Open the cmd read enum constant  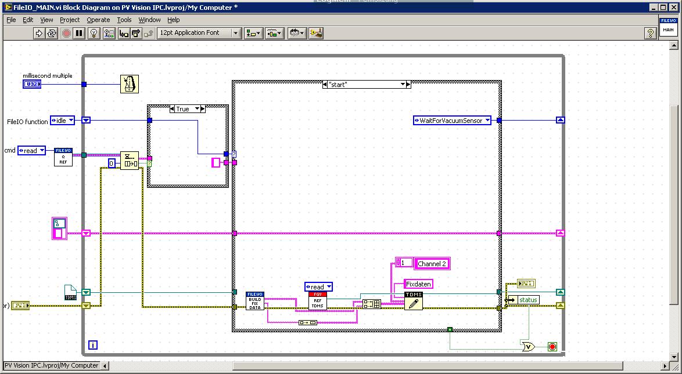pos(31,150)
